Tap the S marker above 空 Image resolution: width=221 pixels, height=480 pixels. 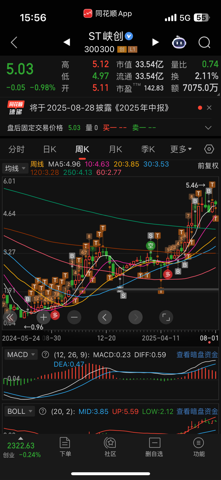(150, 236)
